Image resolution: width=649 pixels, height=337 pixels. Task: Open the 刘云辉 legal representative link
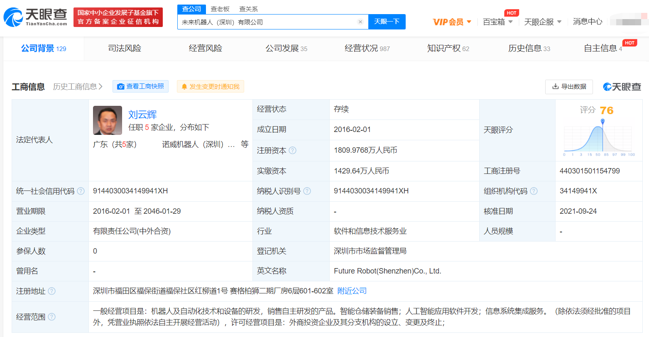click(142, 115)
